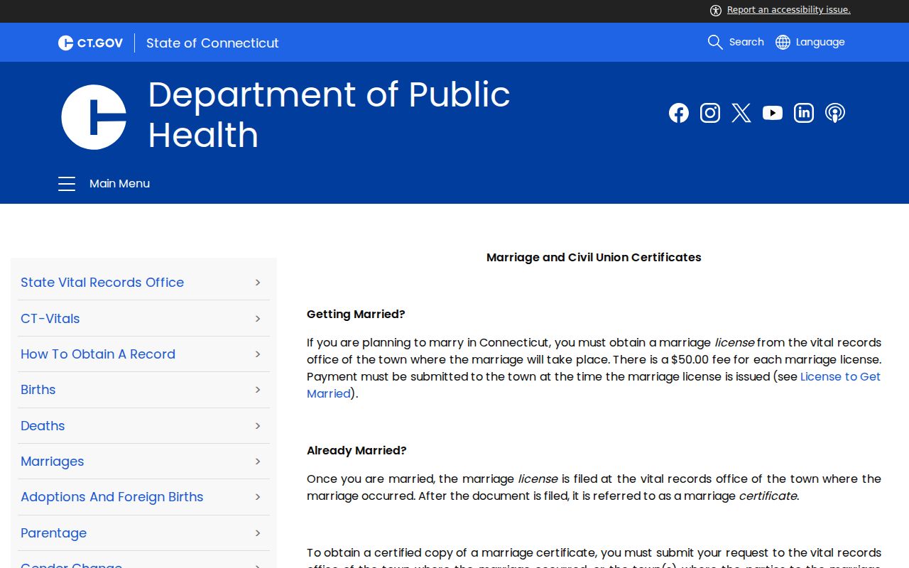Expand the Deaths chevron
The image size is (909, 568).
click(x=258, y=426)
